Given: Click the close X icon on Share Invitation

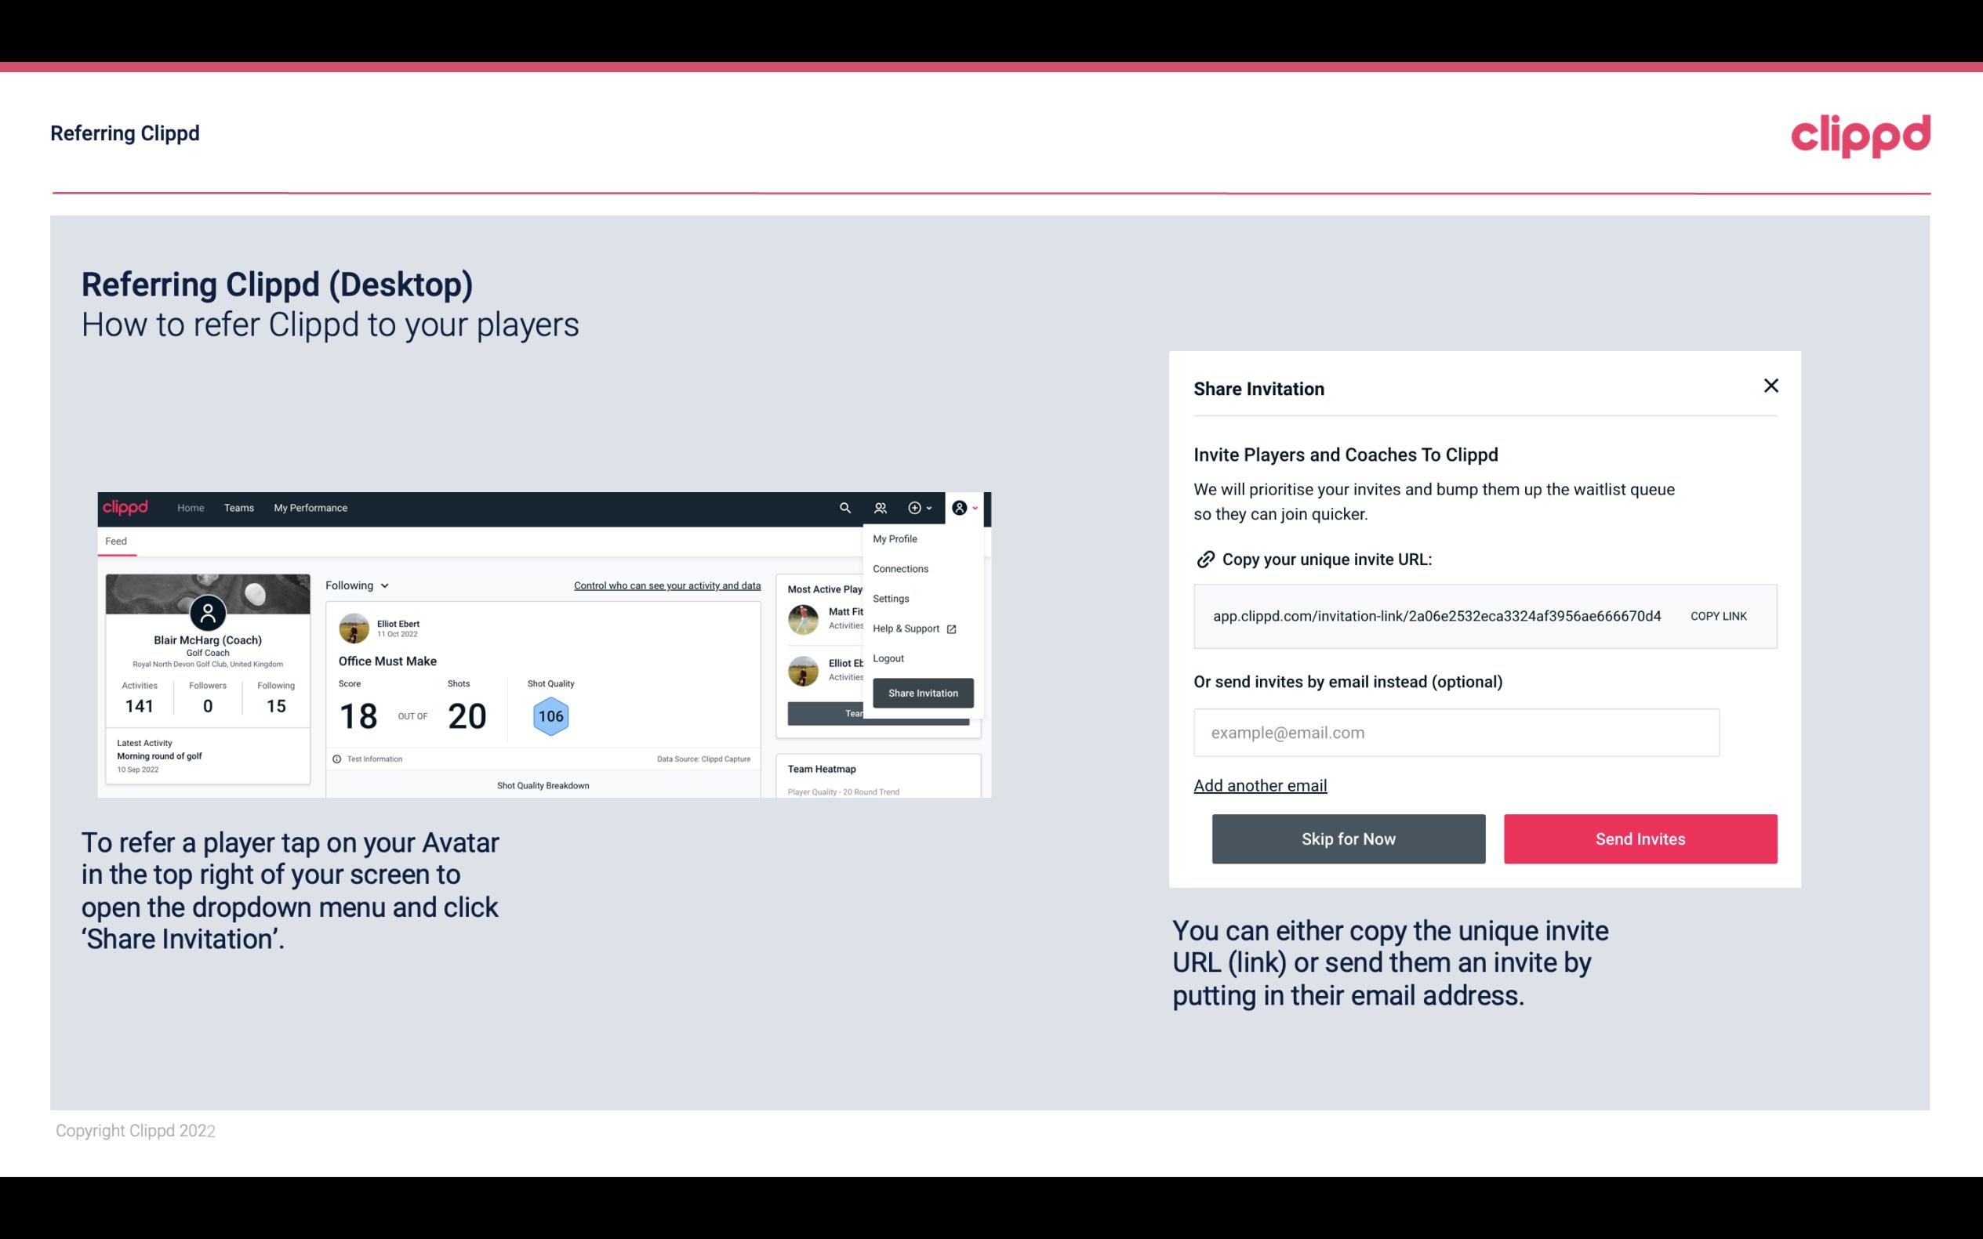Looking at the screenshot, I should (1769, 386).
